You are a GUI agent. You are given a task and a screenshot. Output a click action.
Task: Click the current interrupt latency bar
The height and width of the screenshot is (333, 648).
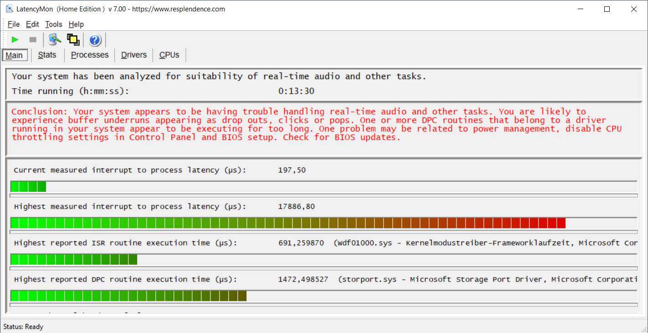[324, 187]
